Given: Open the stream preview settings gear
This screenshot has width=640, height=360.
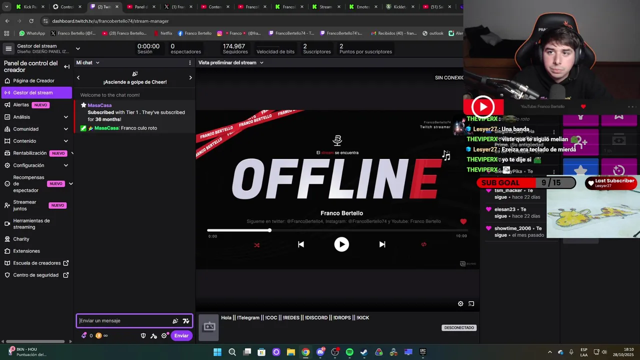Looking at the screenshot, I should [x=460, y=303].
